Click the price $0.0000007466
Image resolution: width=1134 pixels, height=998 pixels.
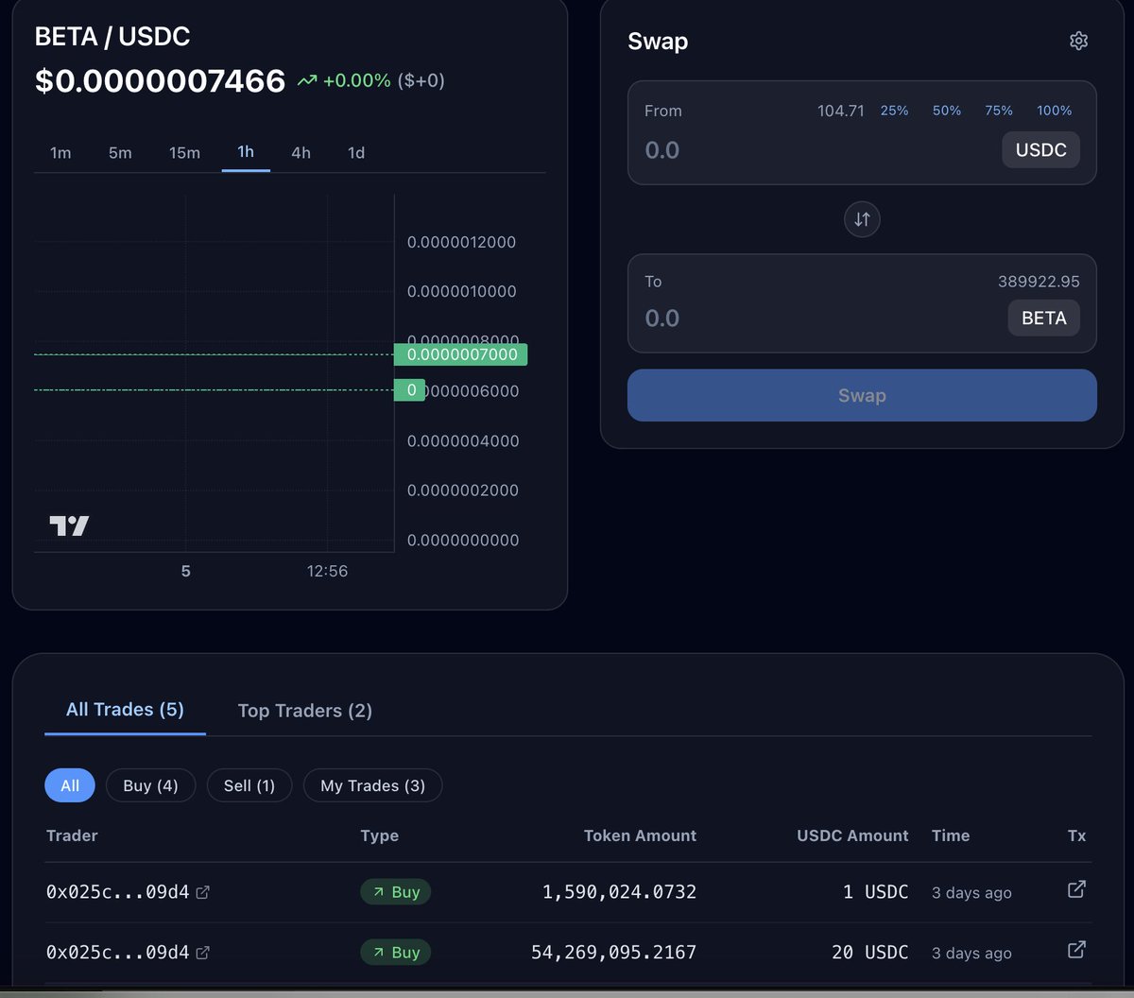160,81
